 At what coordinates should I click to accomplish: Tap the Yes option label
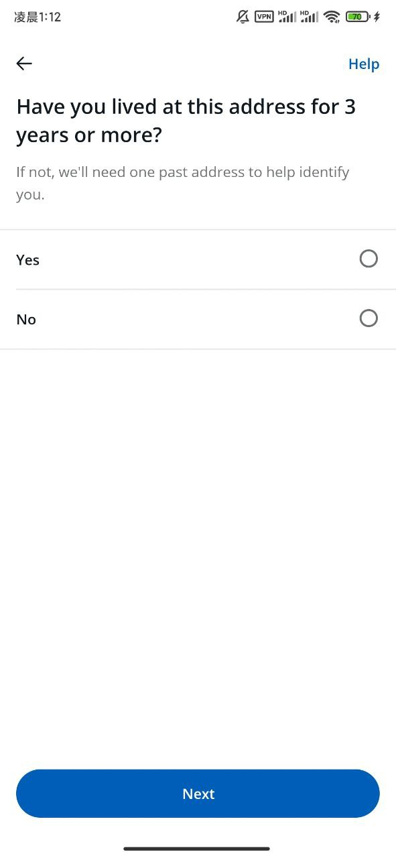[x=27, y=260]
